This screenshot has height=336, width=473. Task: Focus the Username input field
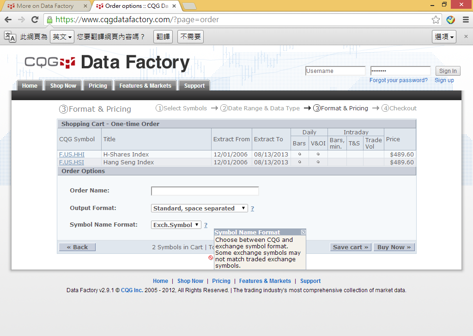(335, 71)
